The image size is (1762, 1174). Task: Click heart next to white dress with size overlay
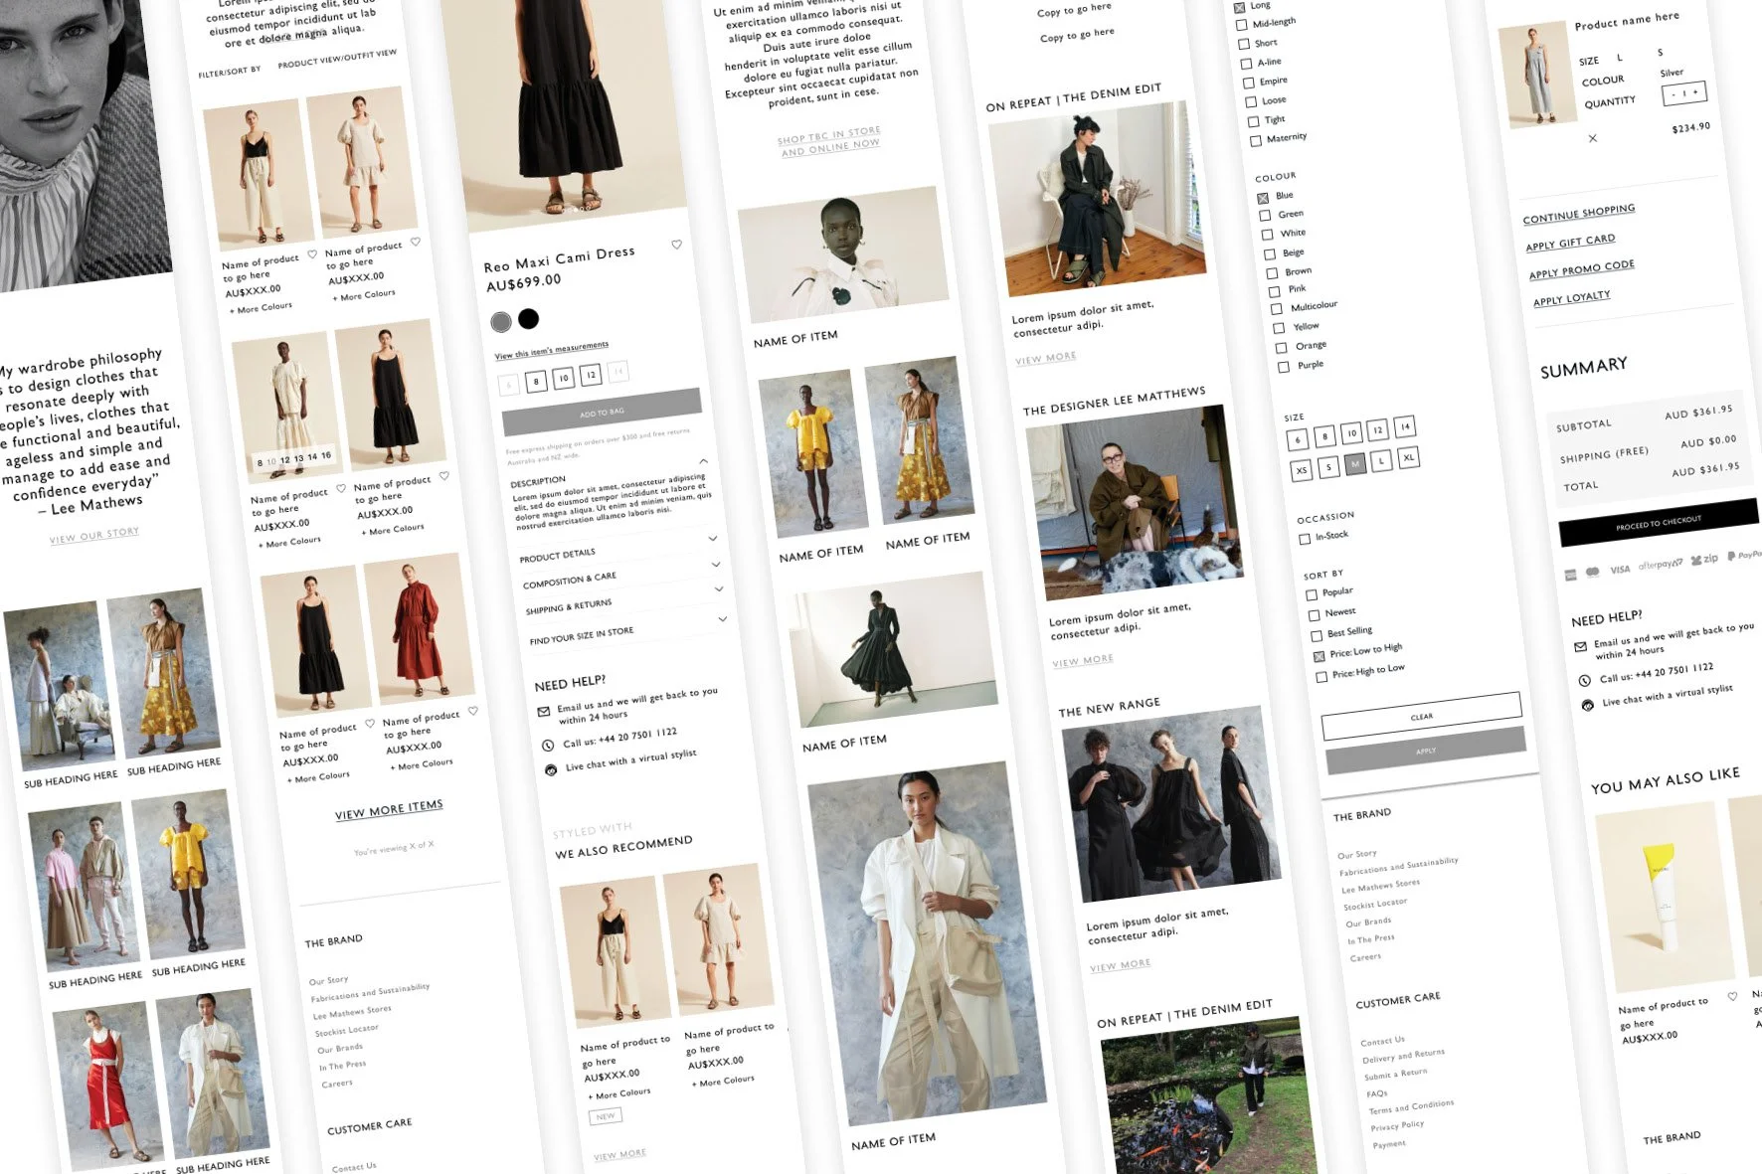point(341,488)
